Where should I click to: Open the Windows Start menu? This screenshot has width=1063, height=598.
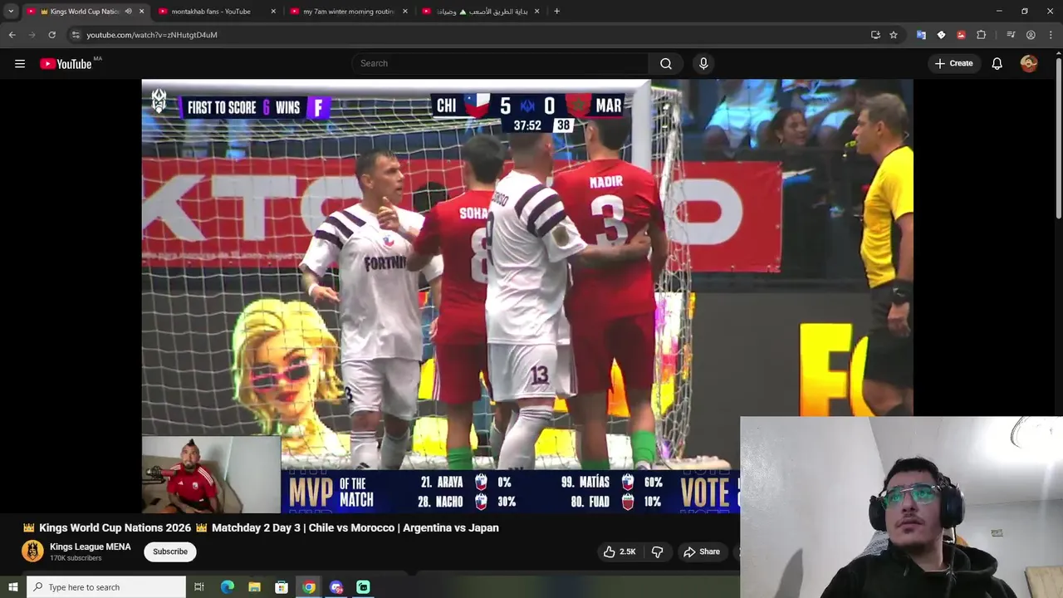coord(12,587)
